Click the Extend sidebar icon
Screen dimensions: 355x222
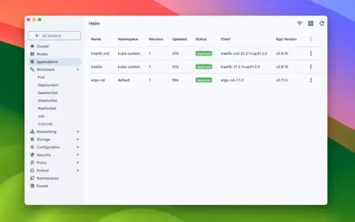pos(32,170)
